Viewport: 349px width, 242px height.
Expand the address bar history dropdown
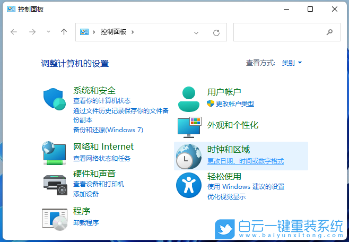pos(196,33)
